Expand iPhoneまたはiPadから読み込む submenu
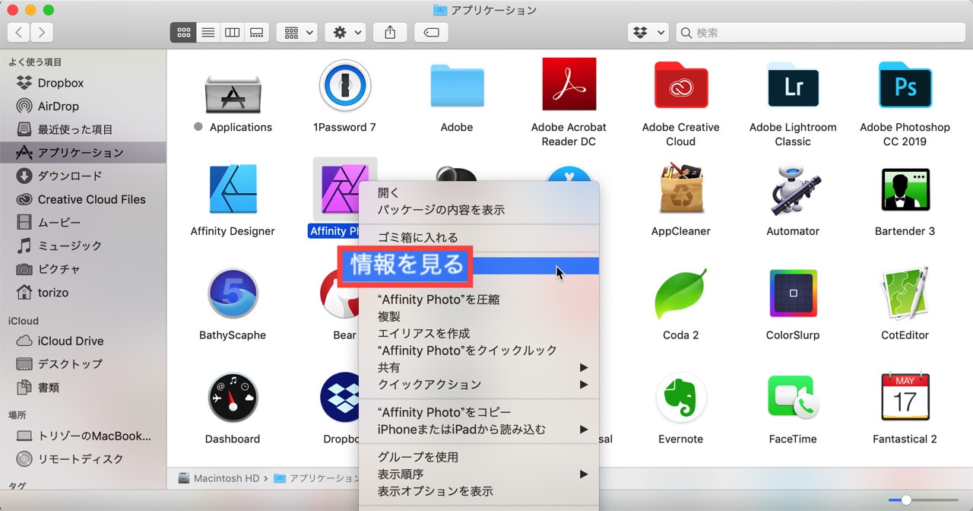Image resolution: width=973 pixels, height=511 pixels. pos(479,429)
